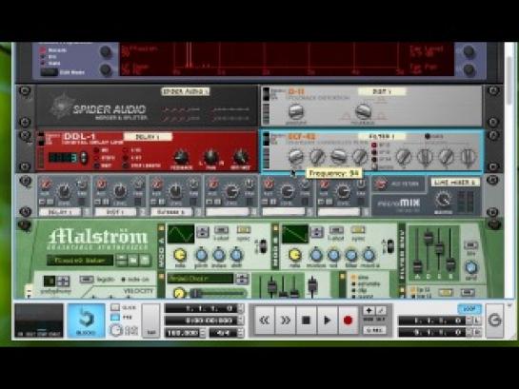This screenshot has width=519, height=389.
Task: Click the Spider Audio device name label
Action: click(186, 91)
